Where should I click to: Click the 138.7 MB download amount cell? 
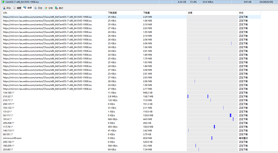pos(148,96)
